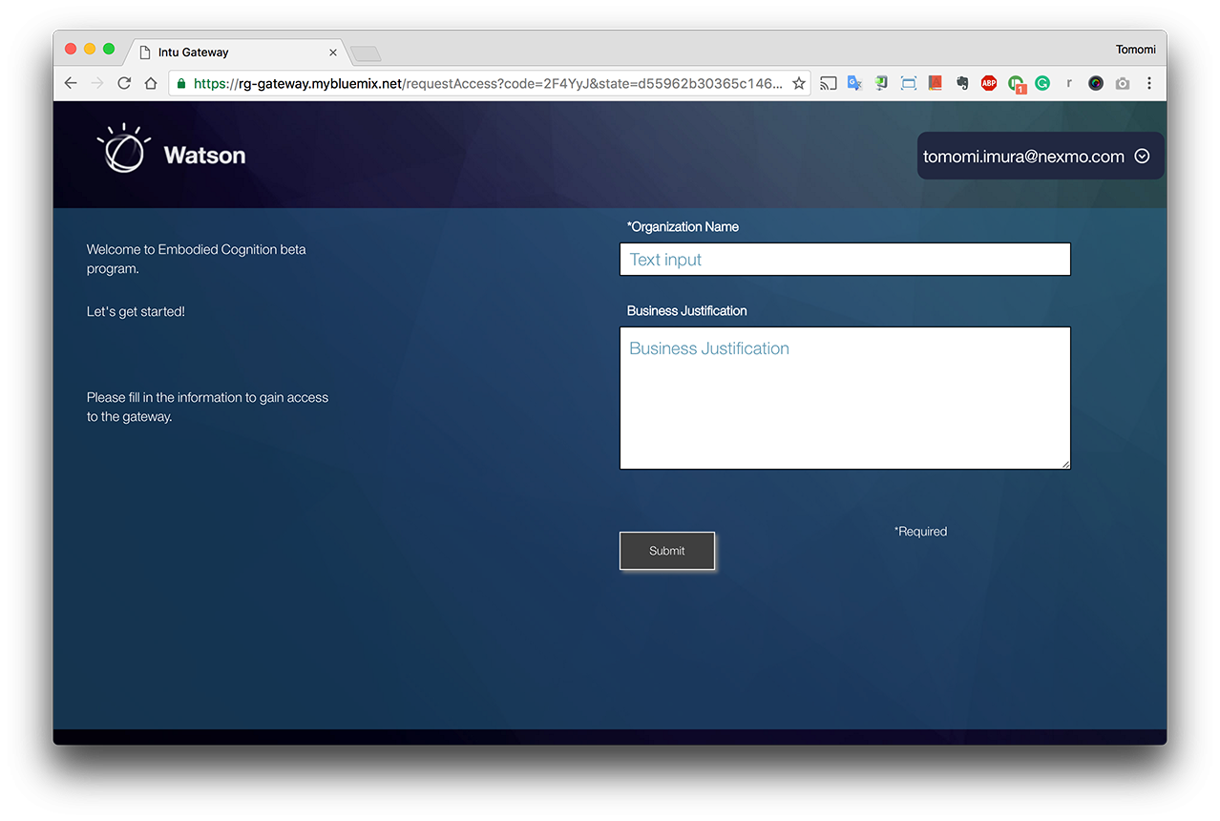Click the green maximize window button
Viewport: 1220px width, 821px height.
coord(109,49)
